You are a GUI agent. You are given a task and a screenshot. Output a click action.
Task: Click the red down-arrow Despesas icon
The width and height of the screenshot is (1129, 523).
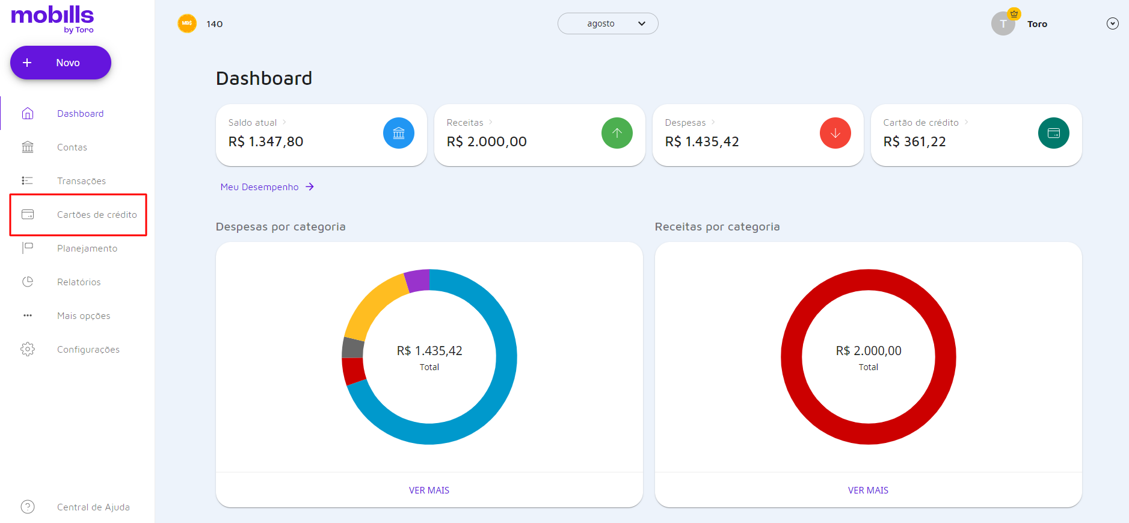tap(835, 133)
